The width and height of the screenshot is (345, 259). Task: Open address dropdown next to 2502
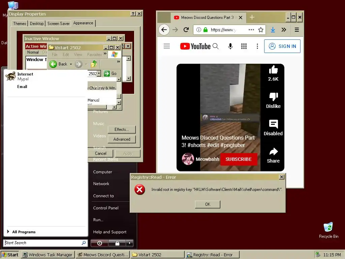click(x=99, y=73)
